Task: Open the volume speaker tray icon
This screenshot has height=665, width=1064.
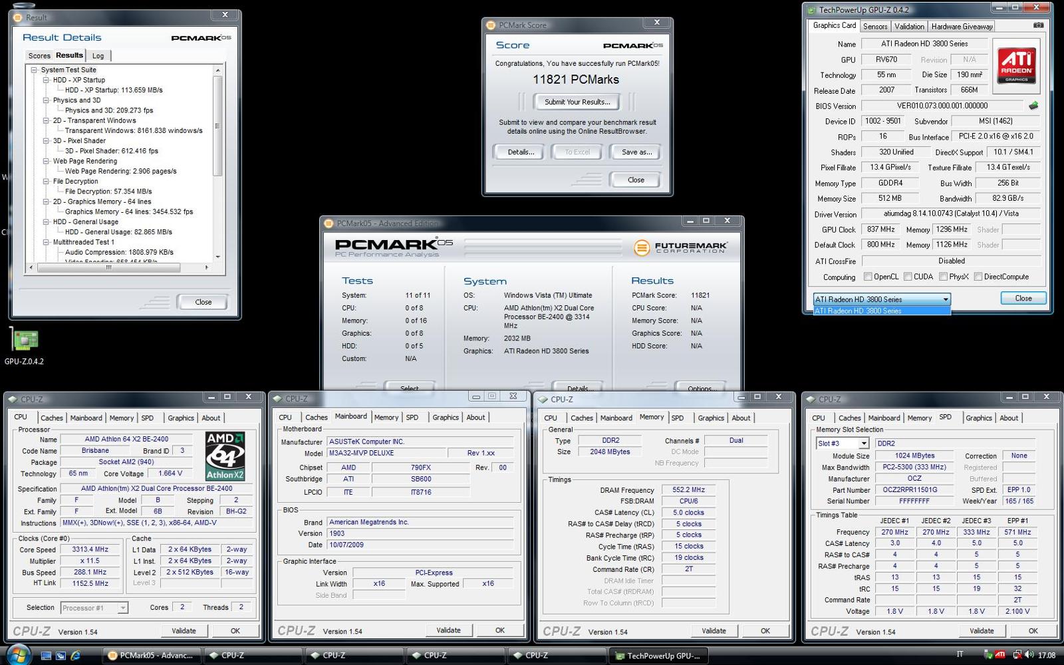Action: click(1029, 655)
